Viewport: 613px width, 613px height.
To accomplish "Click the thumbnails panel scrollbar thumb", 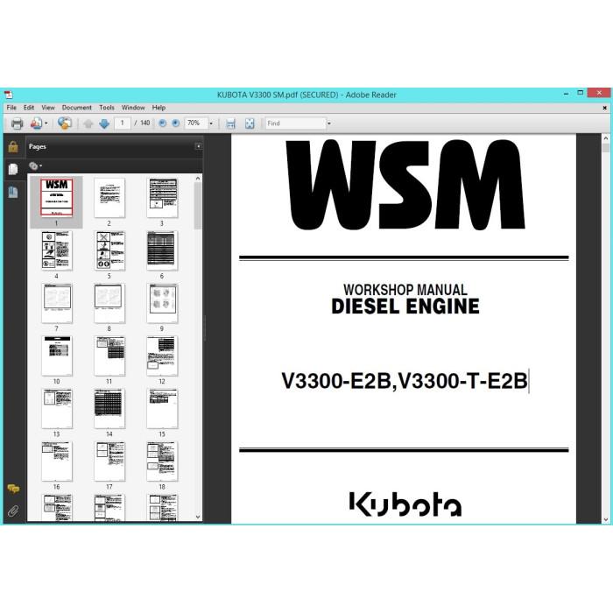I will pos(198,206).
